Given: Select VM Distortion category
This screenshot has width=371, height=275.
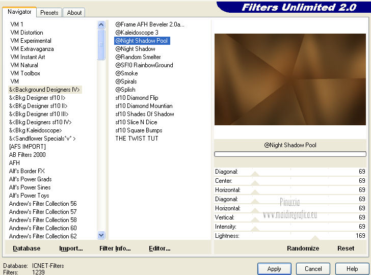Looking at the screenshot, I should point(26,33).
